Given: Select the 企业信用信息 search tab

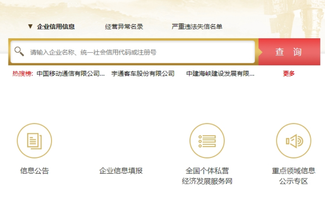Looking at the screenshot, I should click(x=56, y=27).
